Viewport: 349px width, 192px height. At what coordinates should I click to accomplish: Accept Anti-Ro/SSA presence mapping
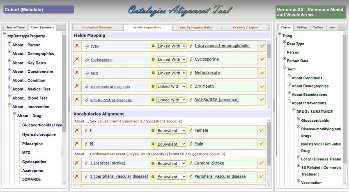pos(262,99)
